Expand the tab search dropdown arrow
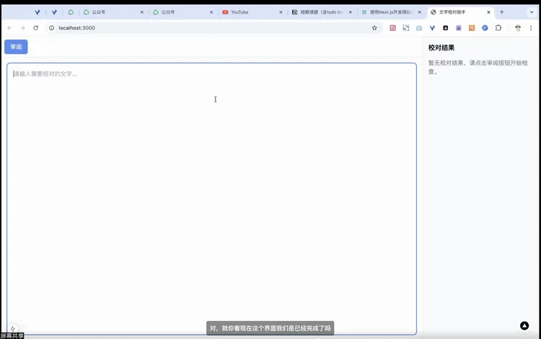 532,12
